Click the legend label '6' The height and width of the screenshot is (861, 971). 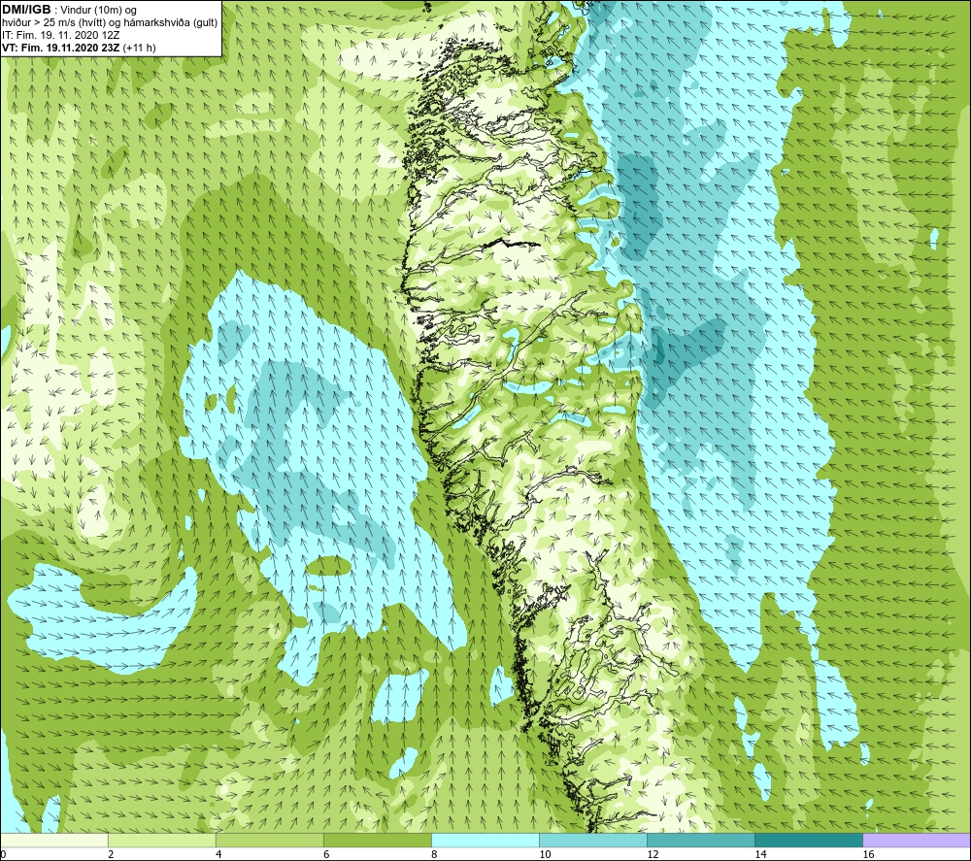326,855
